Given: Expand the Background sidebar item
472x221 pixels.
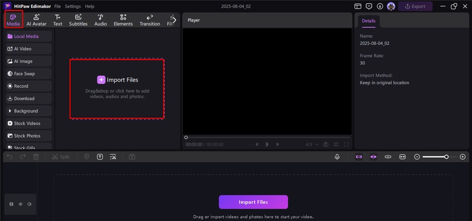Looking at the screenshot, I should coord(28,111).
